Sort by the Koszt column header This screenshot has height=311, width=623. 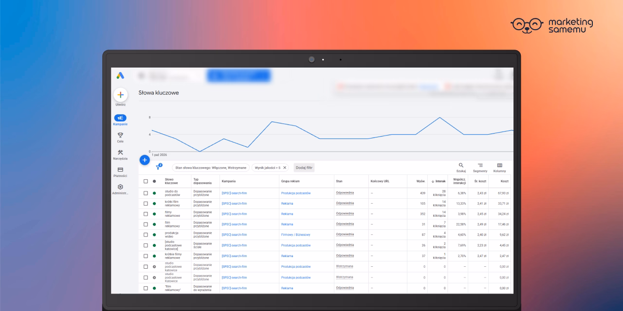point(505,181)
